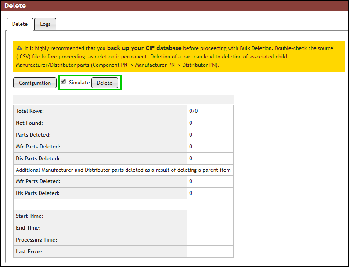349x267 pixels.
Task: Click the Simulate label text
Action: point(79,83)
